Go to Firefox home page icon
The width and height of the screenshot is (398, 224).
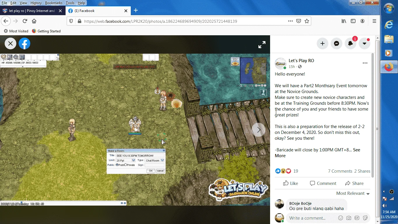34,21
